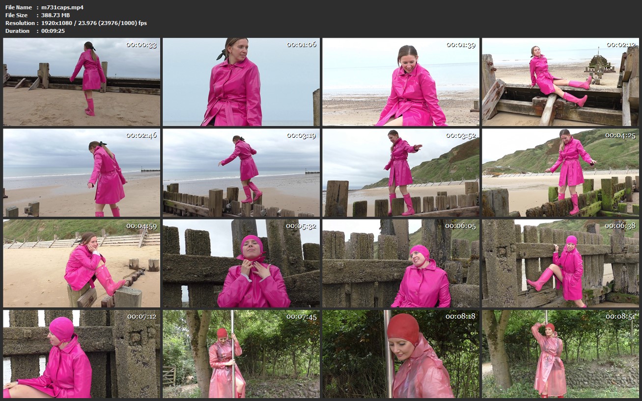
Task: Click the file name text m731caps.mp4
Action: point(62,7)
